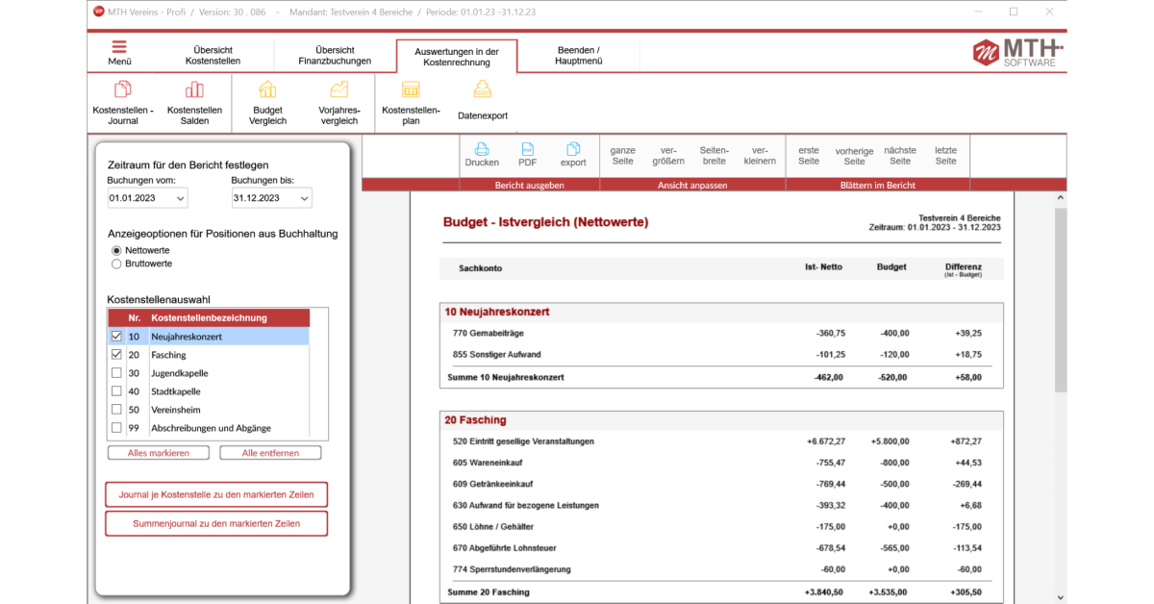
Task: Click the scroll down arrow of report
Action: (x=1061, y=596)
